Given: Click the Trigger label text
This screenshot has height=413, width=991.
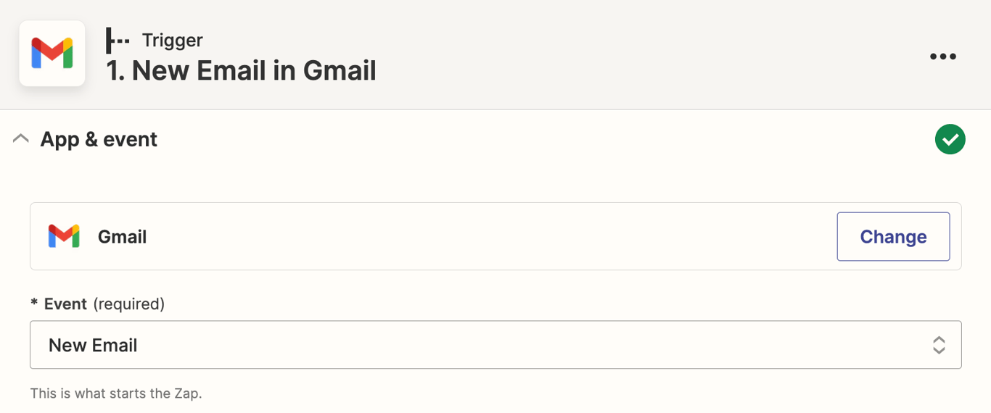Looking at the screenshot, I should click(172, 41).
